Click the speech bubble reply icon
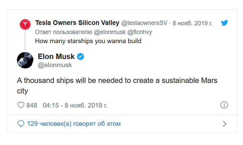Viewport: 243px width, 145px height. (x=21, y=124)
